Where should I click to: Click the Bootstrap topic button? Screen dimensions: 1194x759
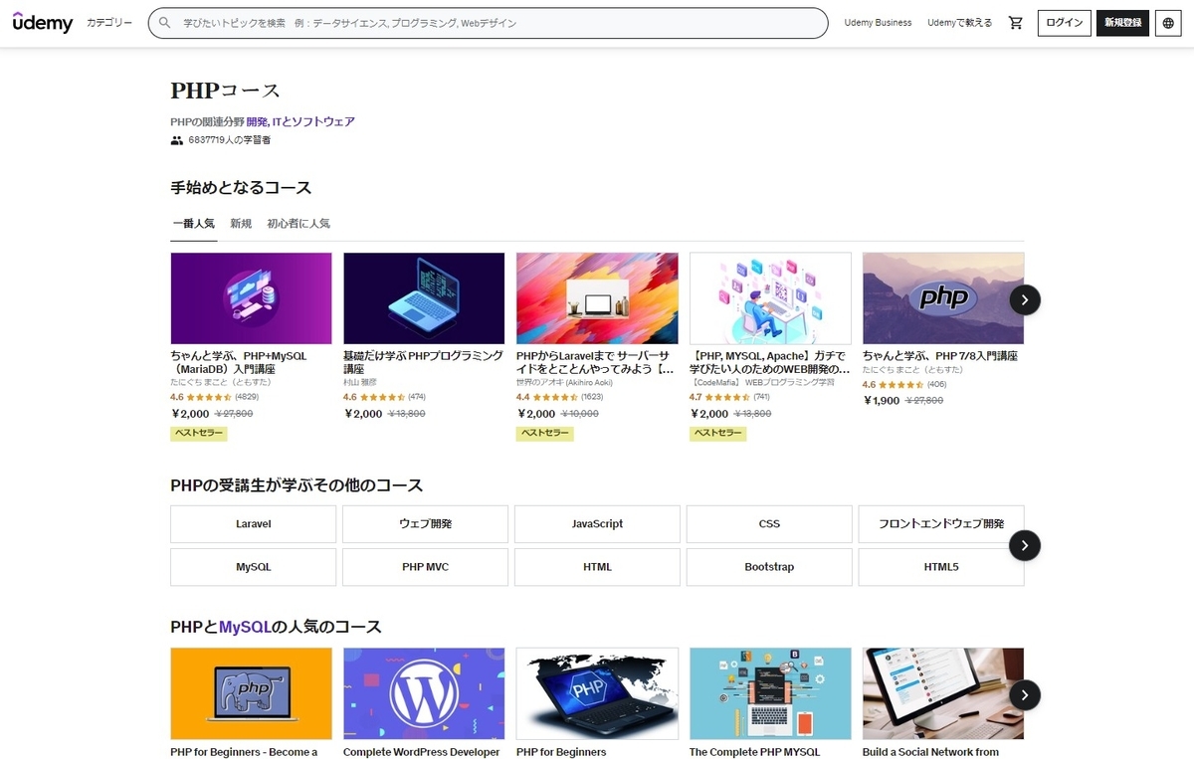point(769,567)
